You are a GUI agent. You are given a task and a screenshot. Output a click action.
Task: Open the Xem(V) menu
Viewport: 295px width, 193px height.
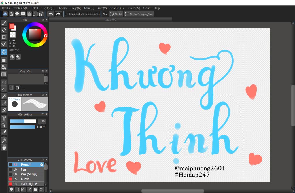click(102, 8)
